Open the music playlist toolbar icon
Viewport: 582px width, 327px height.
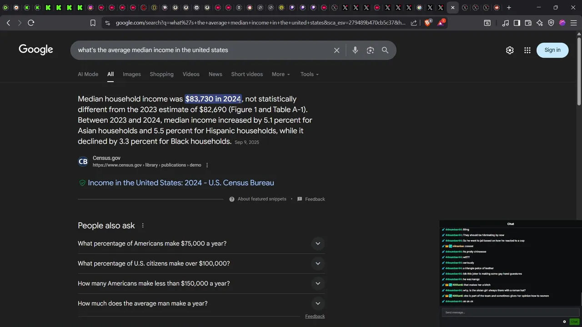[x=506, y=23]
